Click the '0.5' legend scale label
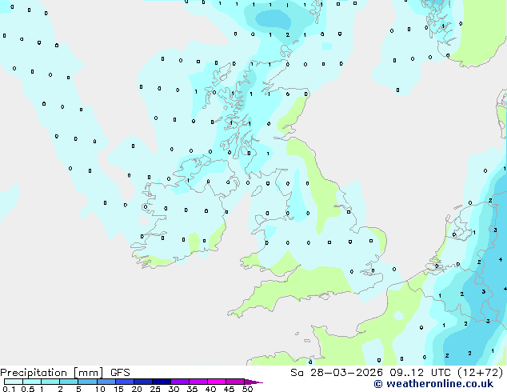507x392 pixels. tap(27, 389)
